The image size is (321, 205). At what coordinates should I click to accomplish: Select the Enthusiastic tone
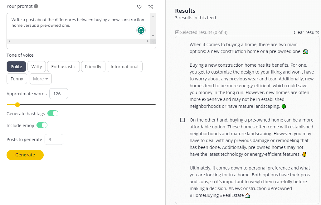[63, 66]
